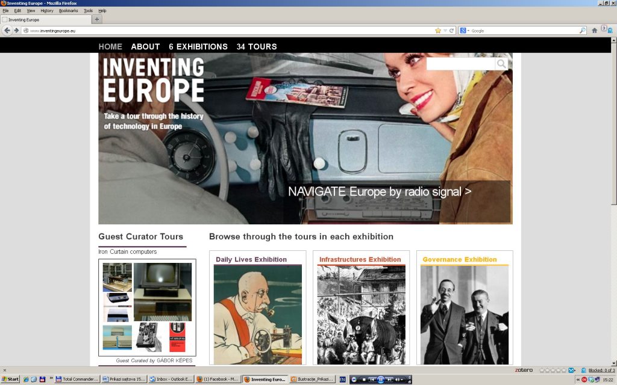Screen dimensions: 617x385
Task: Click the website search magnifier icon
Action: pyautogui.click(x=501, y=64)
